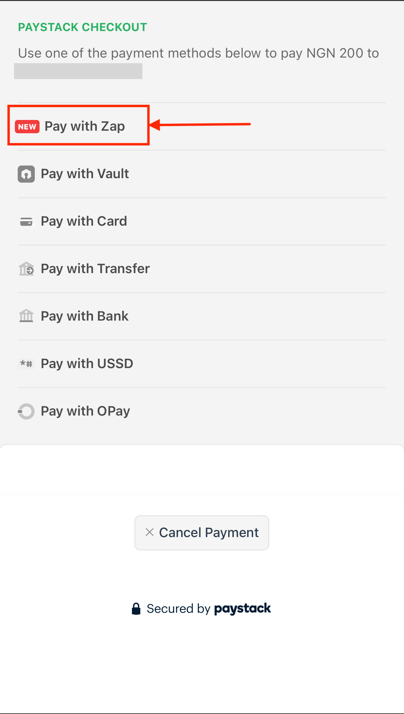Select Pay with OPay option

[x=85, y=411]
